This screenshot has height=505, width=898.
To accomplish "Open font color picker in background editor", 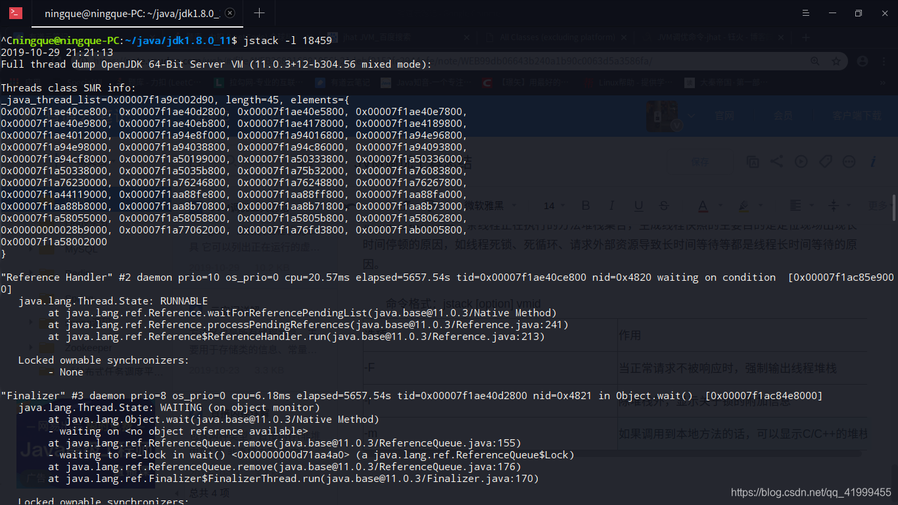I will click(703, 206).
